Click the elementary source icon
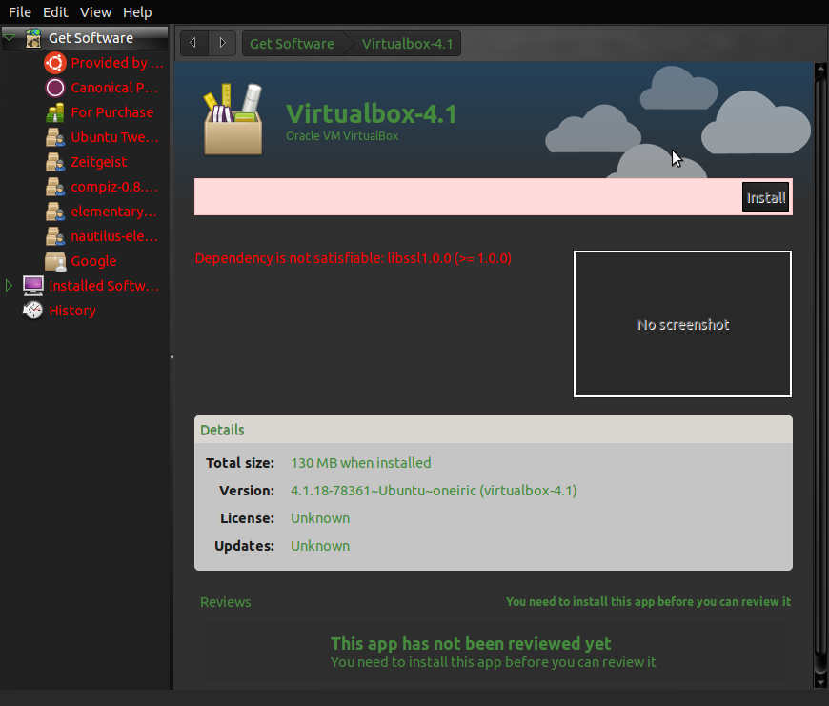829x706 pixels. tap(55, 212)
